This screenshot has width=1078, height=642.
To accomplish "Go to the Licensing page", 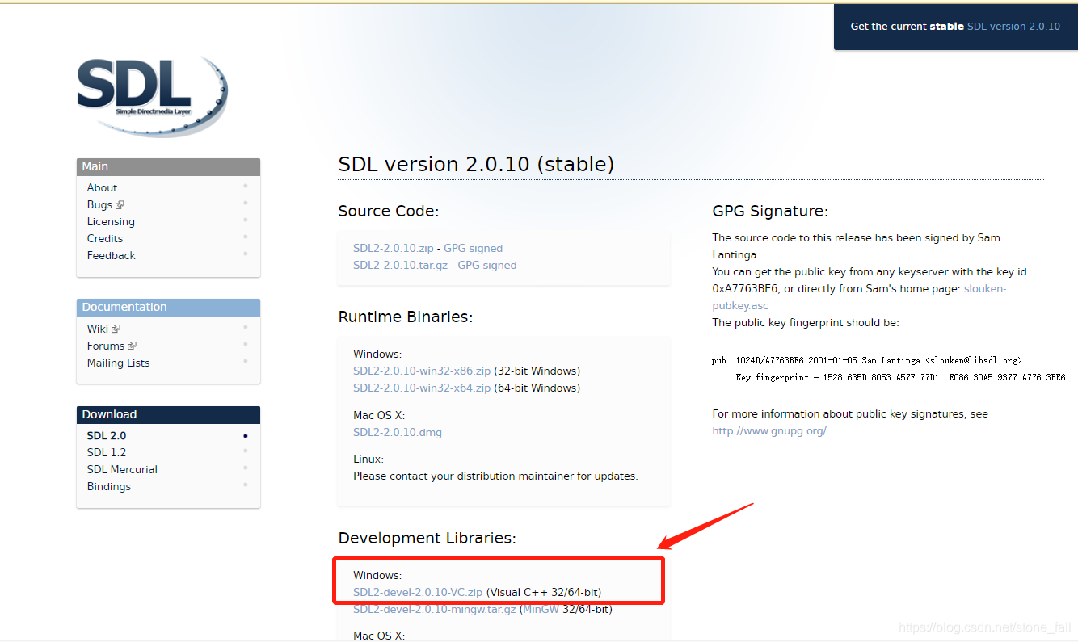I will pyautogui.click(x=111, y=221).
